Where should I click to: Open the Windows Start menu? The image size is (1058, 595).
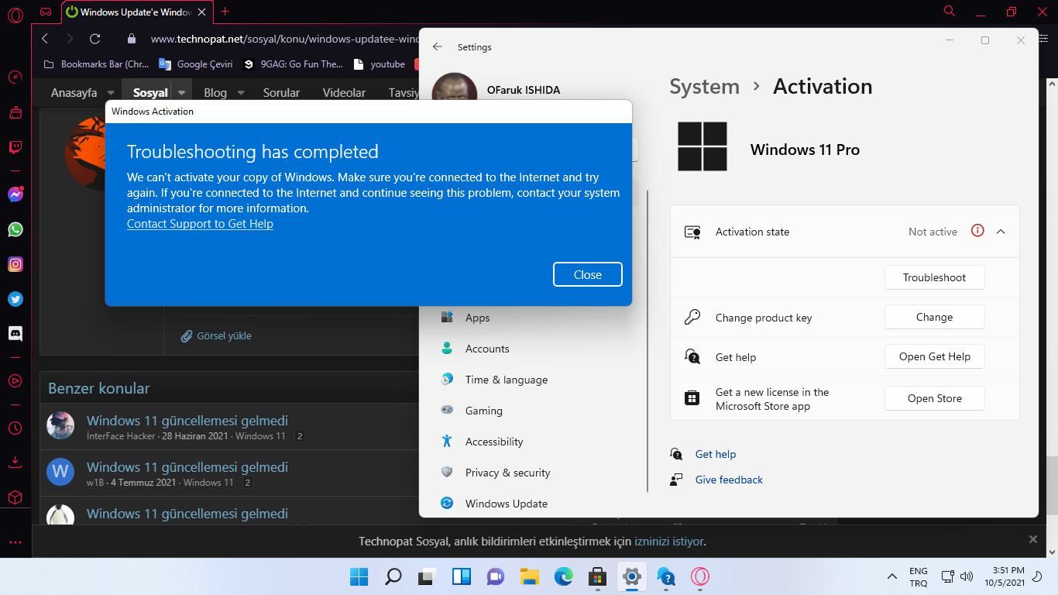tap(359, 576)
